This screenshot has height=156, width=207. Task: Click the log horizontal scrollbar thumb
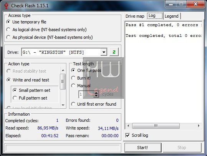156,126
